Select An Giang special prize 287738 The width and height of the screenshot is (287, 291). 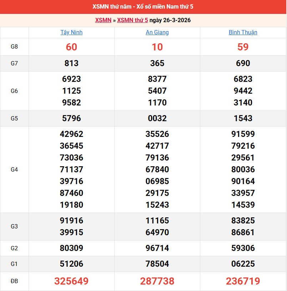157,281
